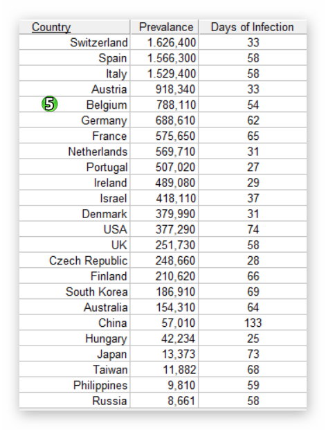Click Spain's prevalence value 1.566,300

(172, 58)
